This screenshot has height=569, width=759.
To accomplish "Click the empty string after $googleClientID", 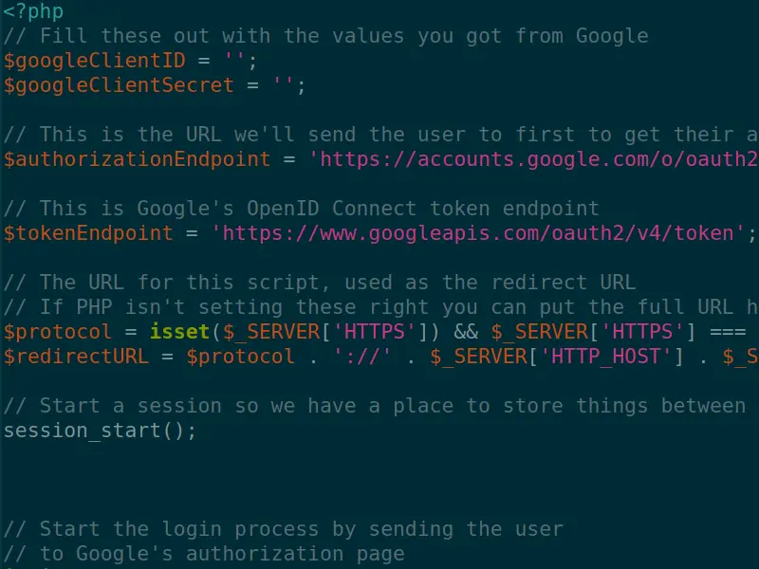I will (x=233, y=61).
